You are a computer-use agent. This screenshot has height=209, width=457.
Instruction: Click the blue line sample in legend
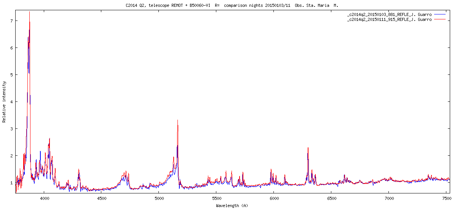pos(439,14)
